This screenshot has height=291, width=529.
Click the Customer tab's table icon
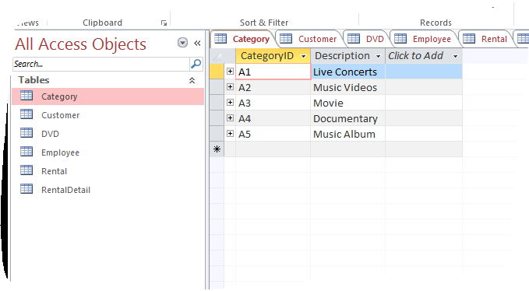286,39
